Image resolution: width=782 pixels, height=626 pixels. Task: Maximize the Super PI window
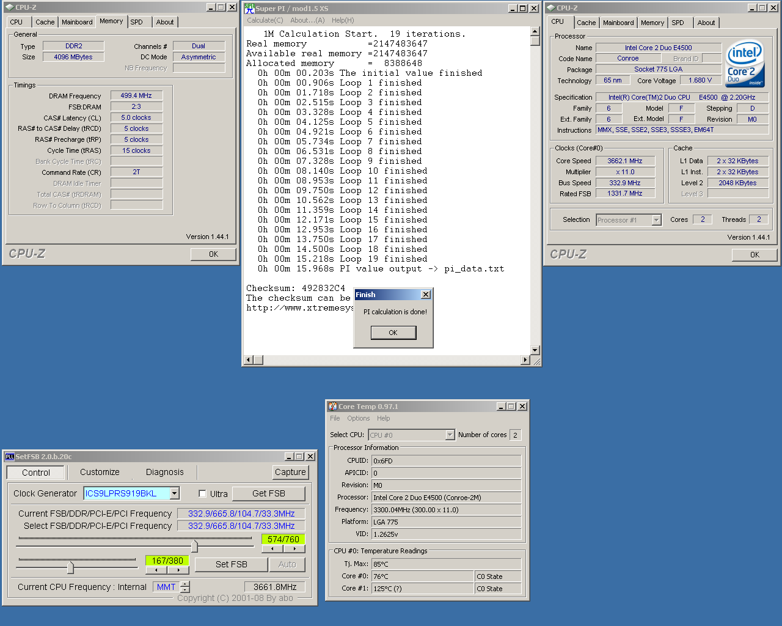(x=523, y=8)
